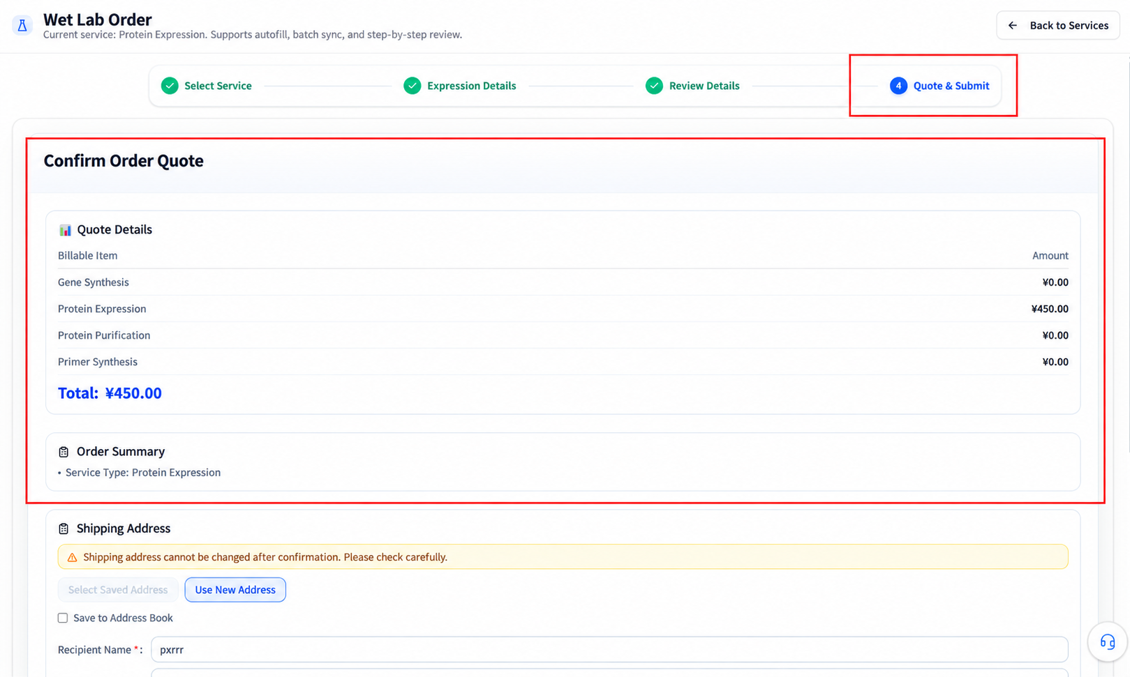Click the Confirm Order Quote heading
1130x677 pixels.
(x=124, y=161)
